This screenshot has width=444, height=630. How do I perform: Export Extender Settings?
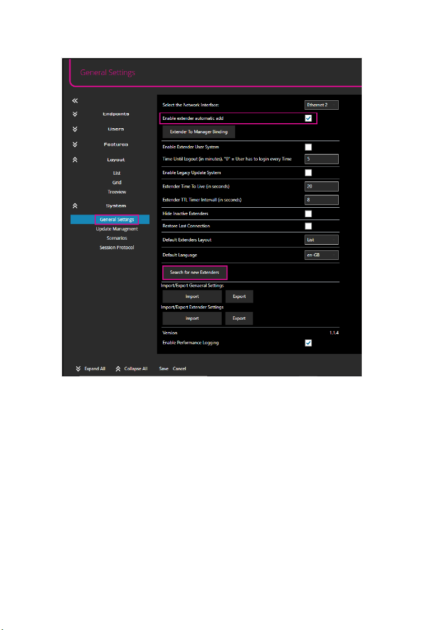click(x=239, y=318)
